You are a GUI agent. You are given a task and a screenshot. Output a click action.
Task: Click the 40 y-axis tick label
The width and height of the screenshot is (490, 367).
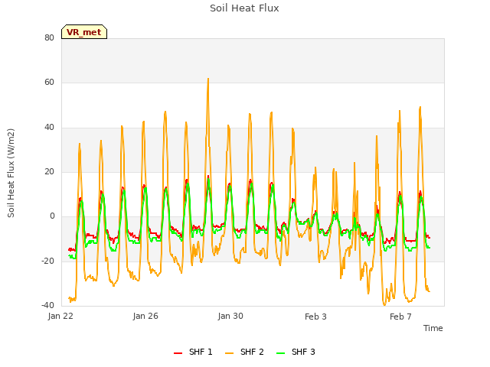[x=49, y=128]
